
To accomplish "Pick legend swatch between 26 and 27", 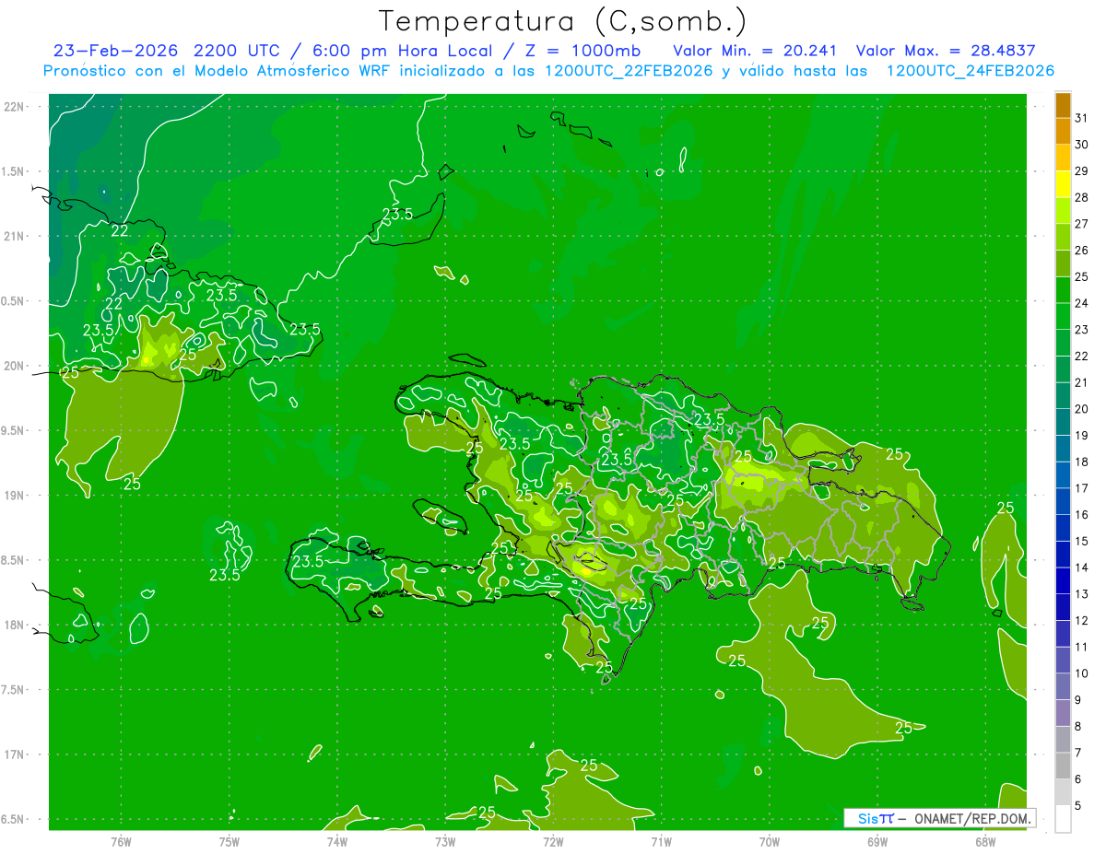I will [x=1063, y=237].
